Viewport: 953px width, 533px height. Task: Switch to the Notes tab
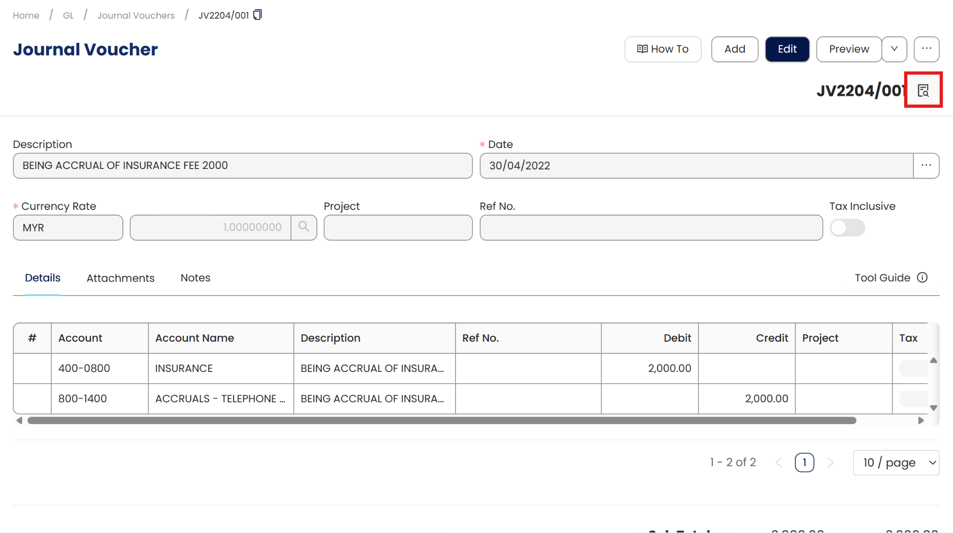[195, 278]
